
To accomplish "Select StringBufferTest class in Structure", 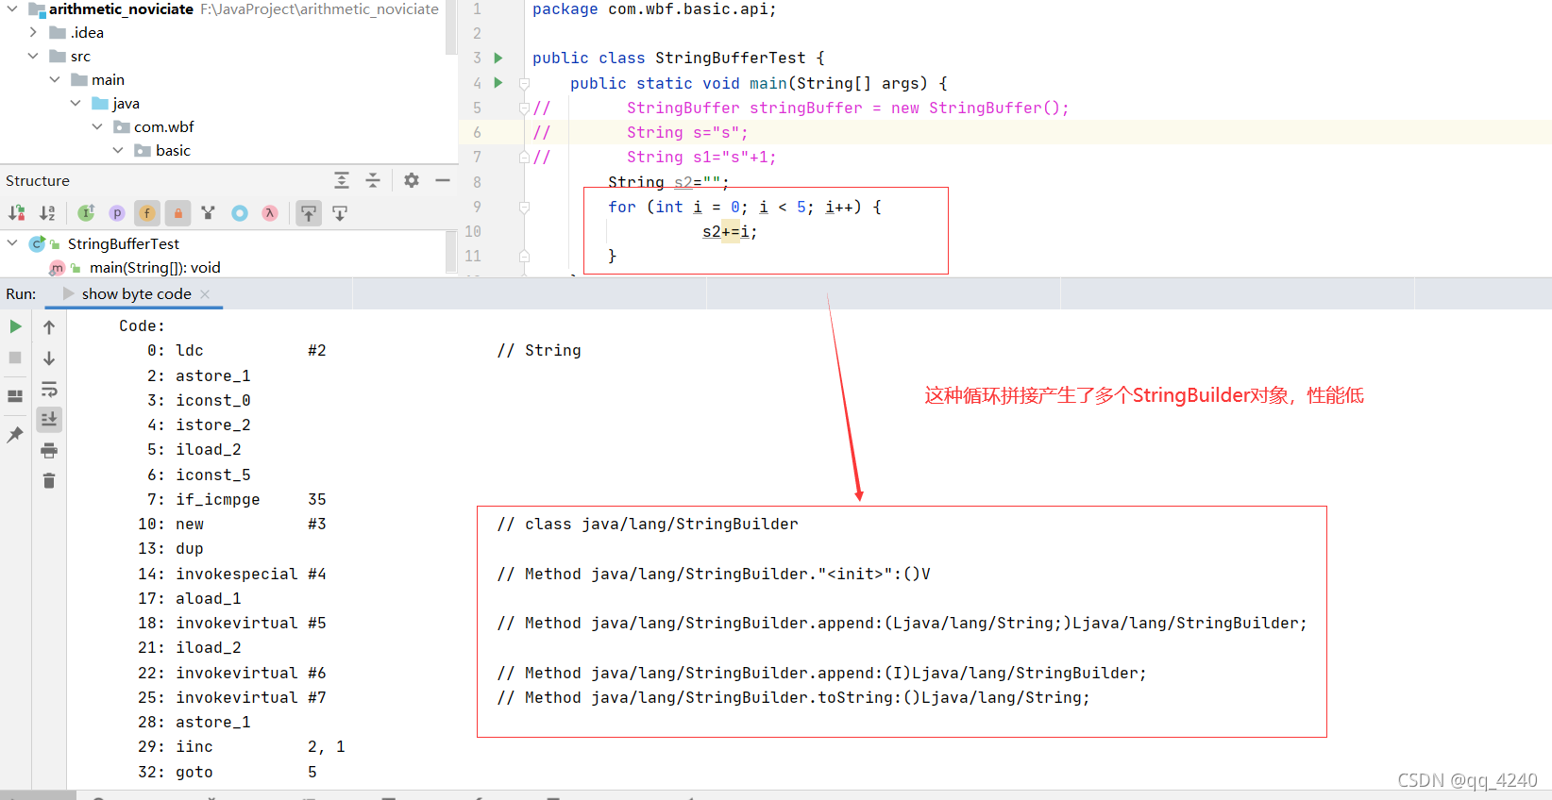I will point(123,243).
